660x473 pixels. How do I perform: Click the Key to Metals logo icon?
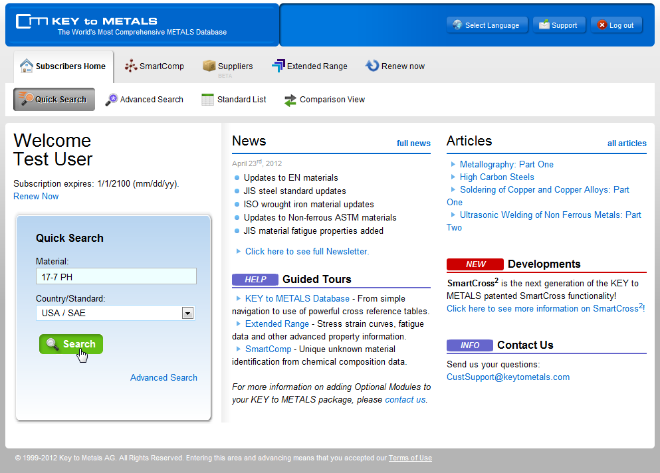click(x=31, y=21)
